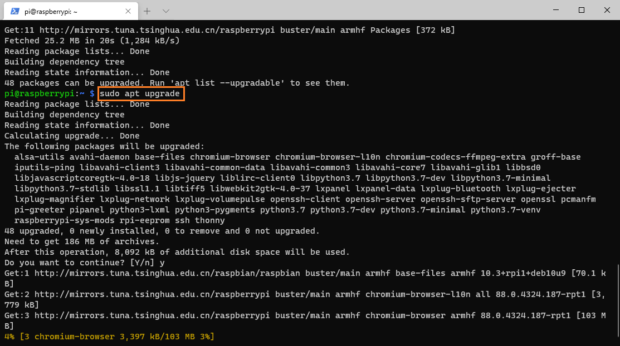The image size is (620, 346).
Task: Maximize the terminal window
Action: 581,10
